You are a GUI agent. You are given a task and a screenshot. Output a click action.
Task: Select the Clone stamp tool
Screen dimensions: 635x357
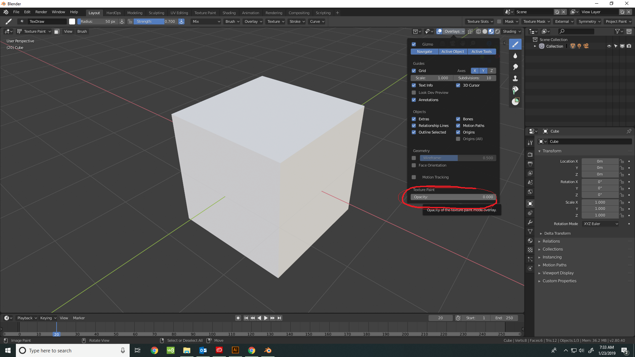tap(515, 78)
